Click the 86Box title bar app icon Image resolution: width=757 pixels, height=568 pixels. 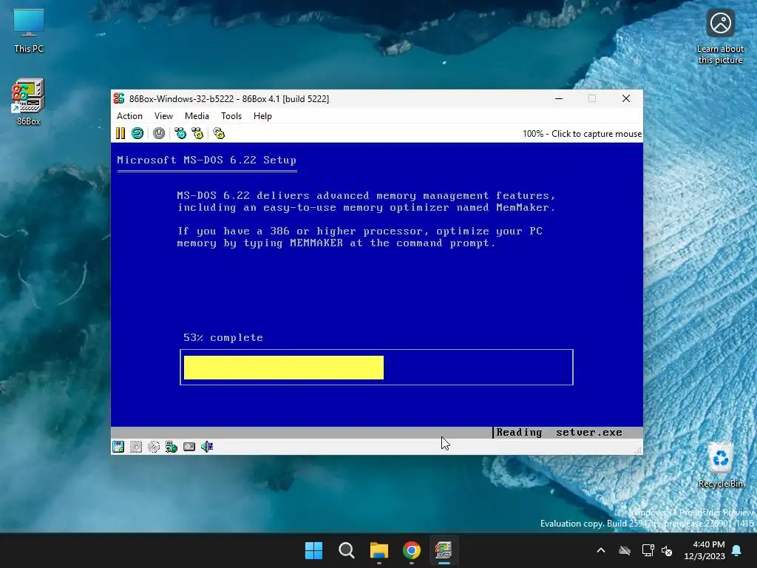119,98
